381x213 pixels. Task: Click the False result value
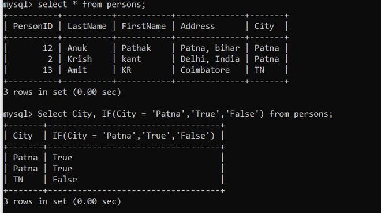point(65,180)
